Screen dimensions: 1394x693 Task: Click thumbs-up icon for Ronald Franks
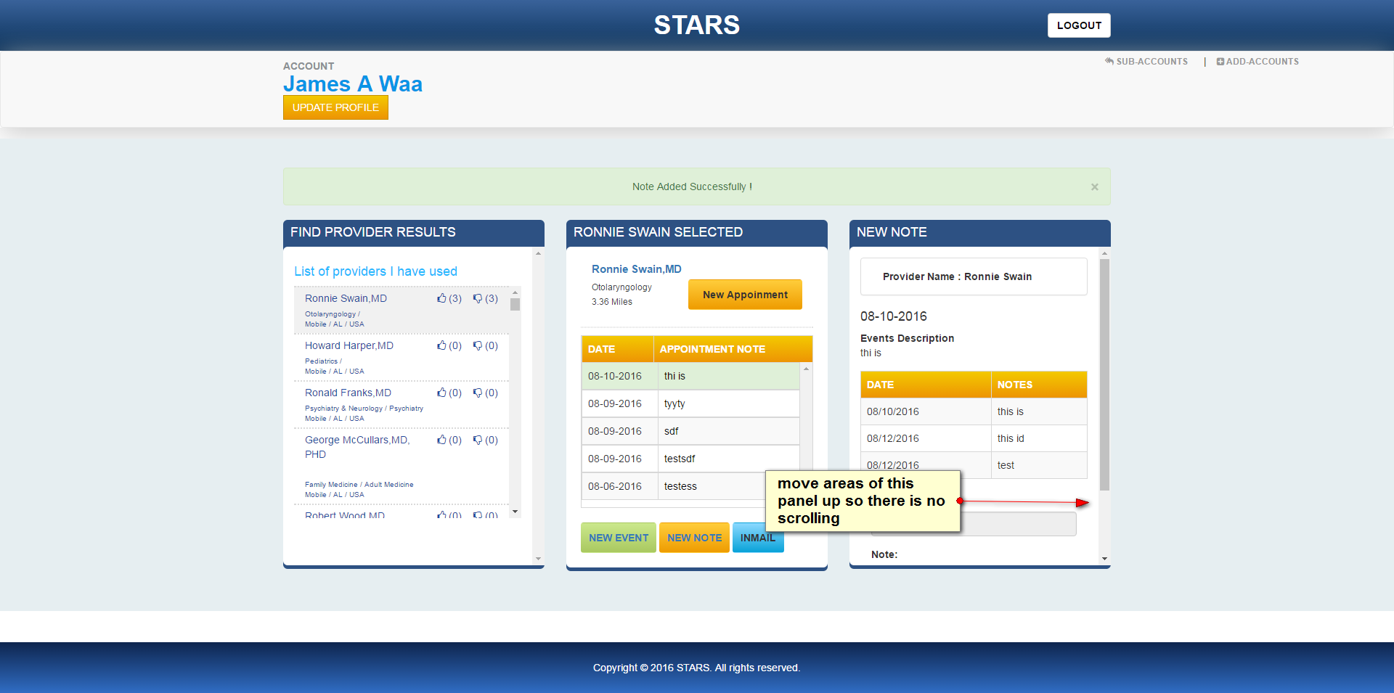pos(441,393)
